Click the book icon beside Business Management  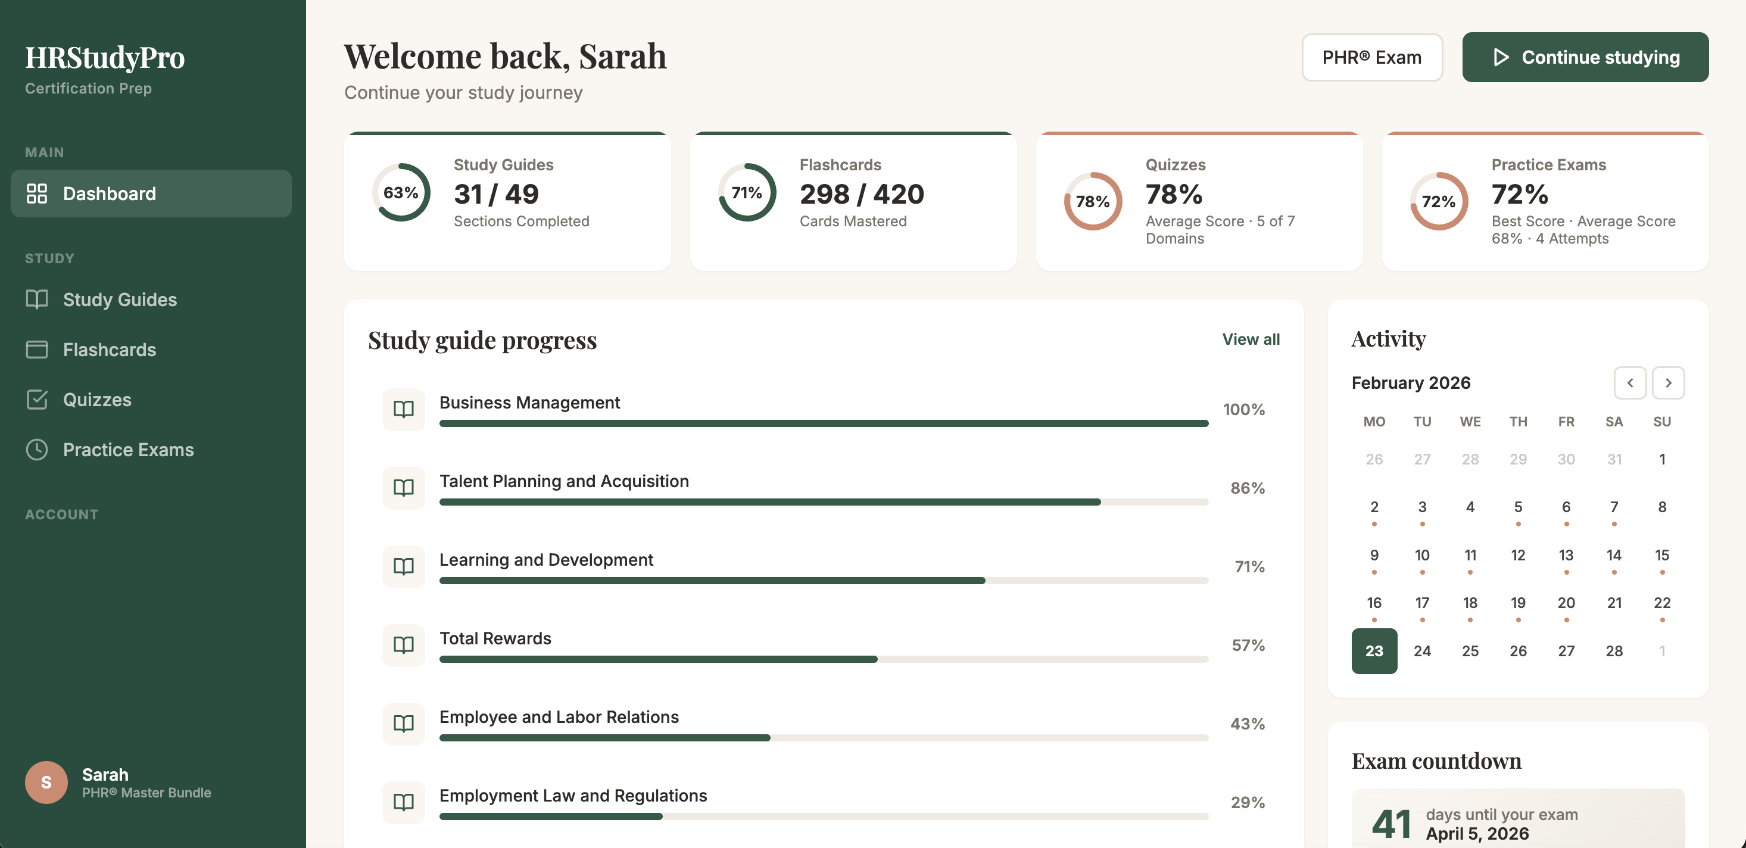[x=403, y=410]
